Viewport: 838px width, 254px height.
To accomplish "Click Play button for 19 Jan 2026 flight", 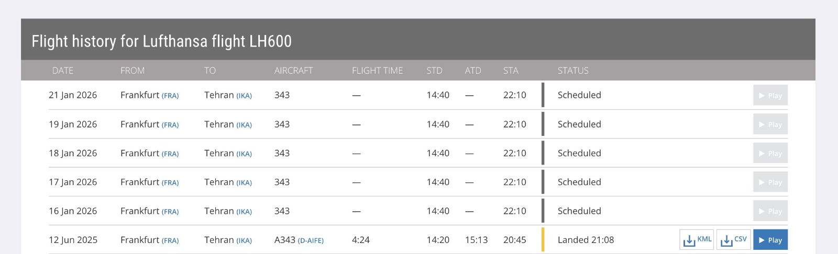I will click(x=770, y=124).
